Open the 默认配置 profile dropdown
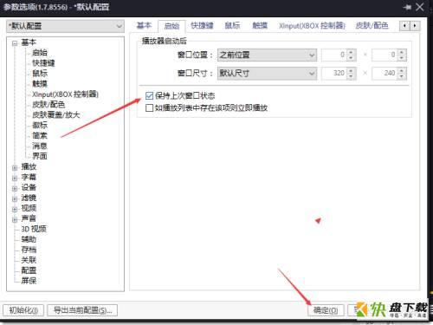This screenshot has height=325, width=433. click(x=66, y=26)
